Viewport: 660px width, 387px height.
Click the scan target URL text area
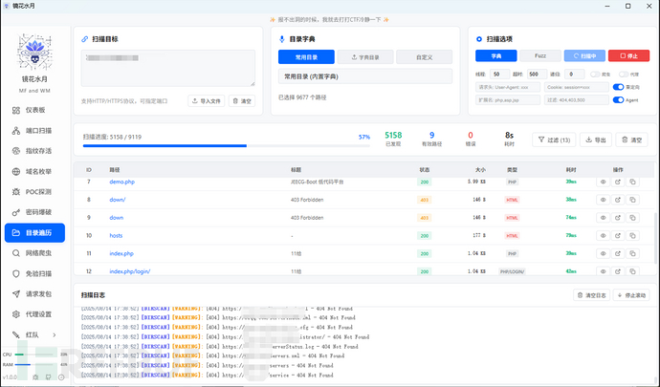coord(168,68)
